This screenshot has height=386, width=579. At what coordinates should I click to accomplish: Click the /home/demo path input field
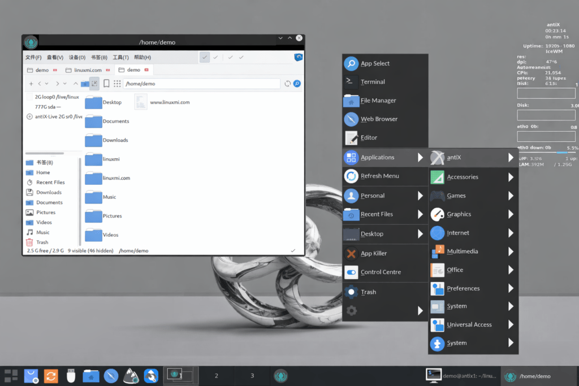coord(201,84)
